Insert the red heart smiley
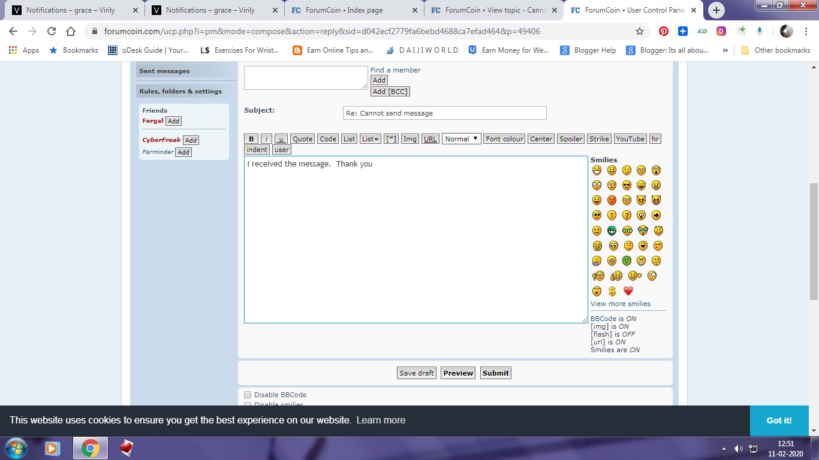819x460 pixels. (628, 291)
